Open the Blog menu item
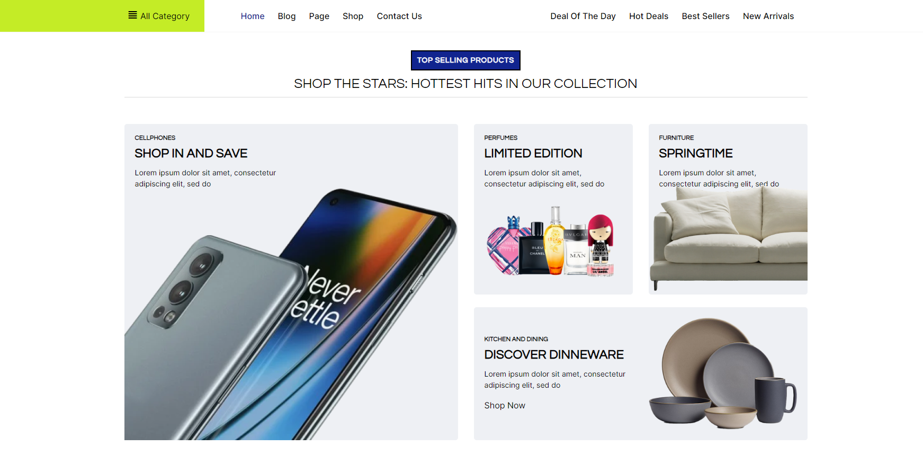Image resolution: width=923 pixels, height=455 pixels. pyautogui.click(x=286, y=16)
